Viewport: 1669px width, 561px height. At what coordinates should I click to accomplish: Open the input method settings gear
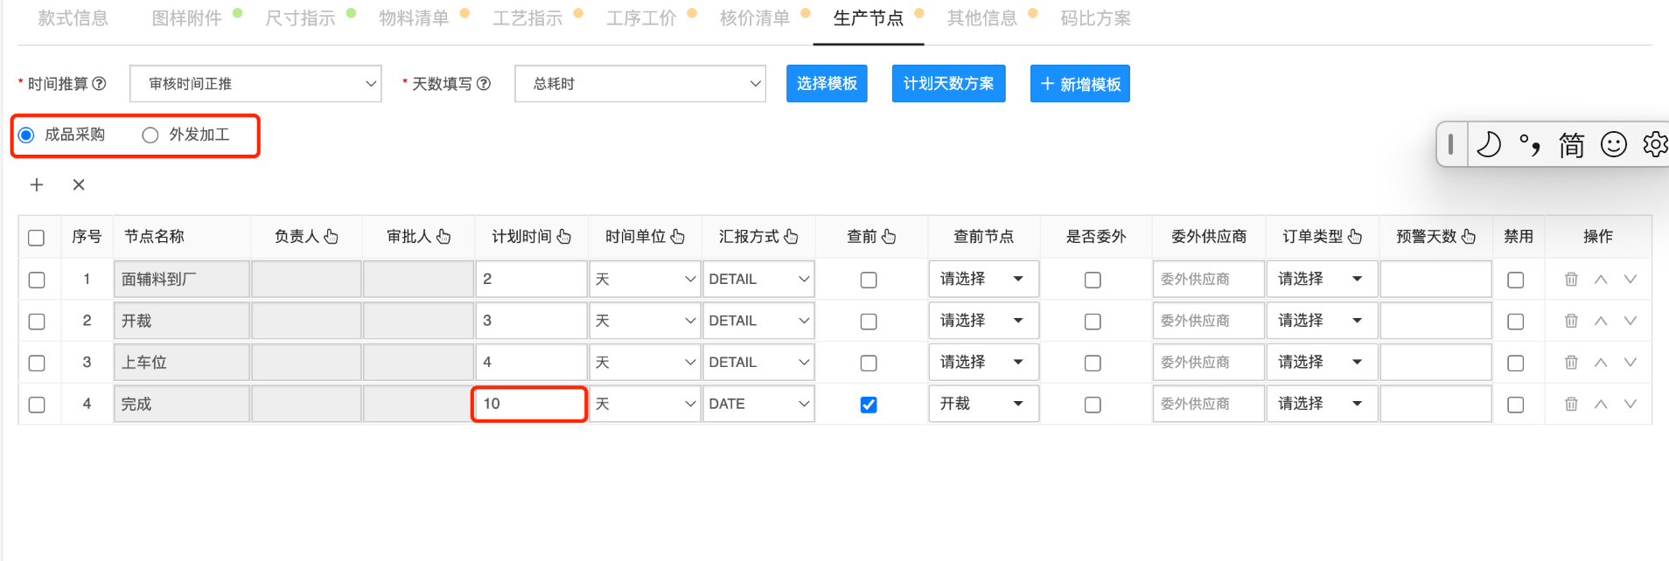click(x=1654, y=144)
